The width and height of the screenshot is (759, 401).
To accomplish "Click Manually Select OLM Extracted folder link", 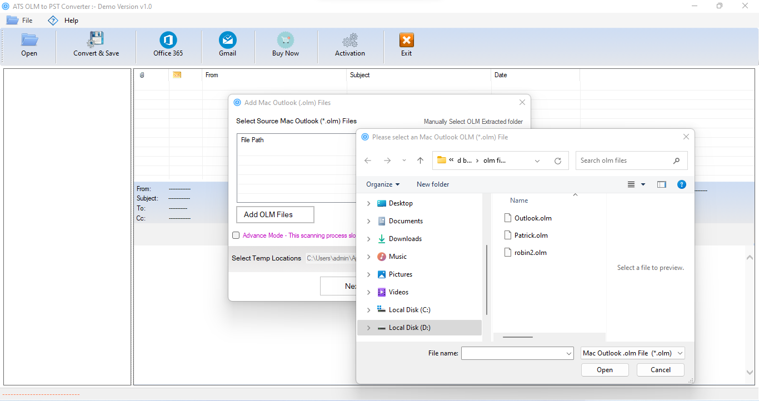I will pos(473,122).
